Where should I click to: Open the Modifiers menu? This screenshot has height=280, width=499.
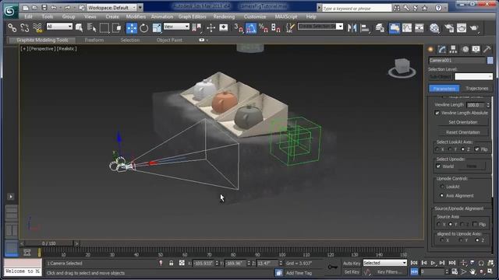pos(136,16)
